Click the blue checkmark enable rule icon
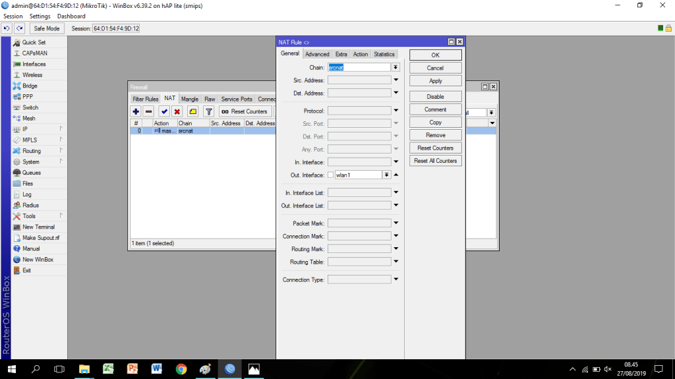Viewport: 675px width, 379px height. click(x=164, y=111)
